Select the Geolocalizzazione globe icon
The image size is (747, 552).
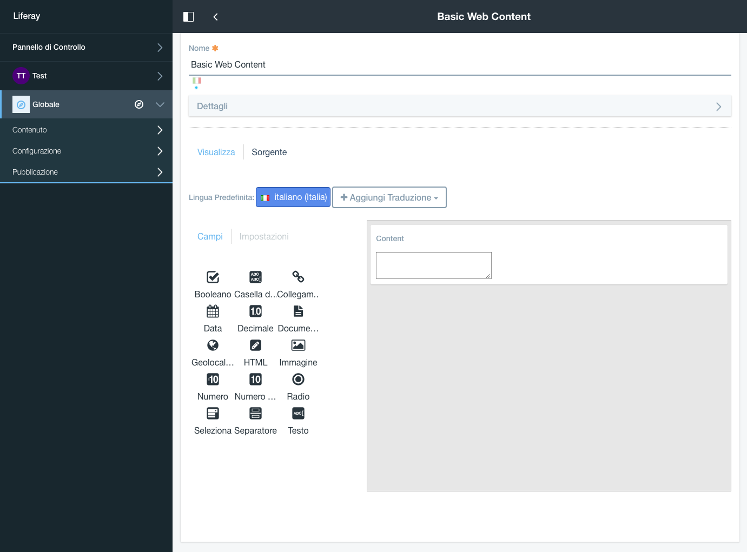tap(213, 345)
